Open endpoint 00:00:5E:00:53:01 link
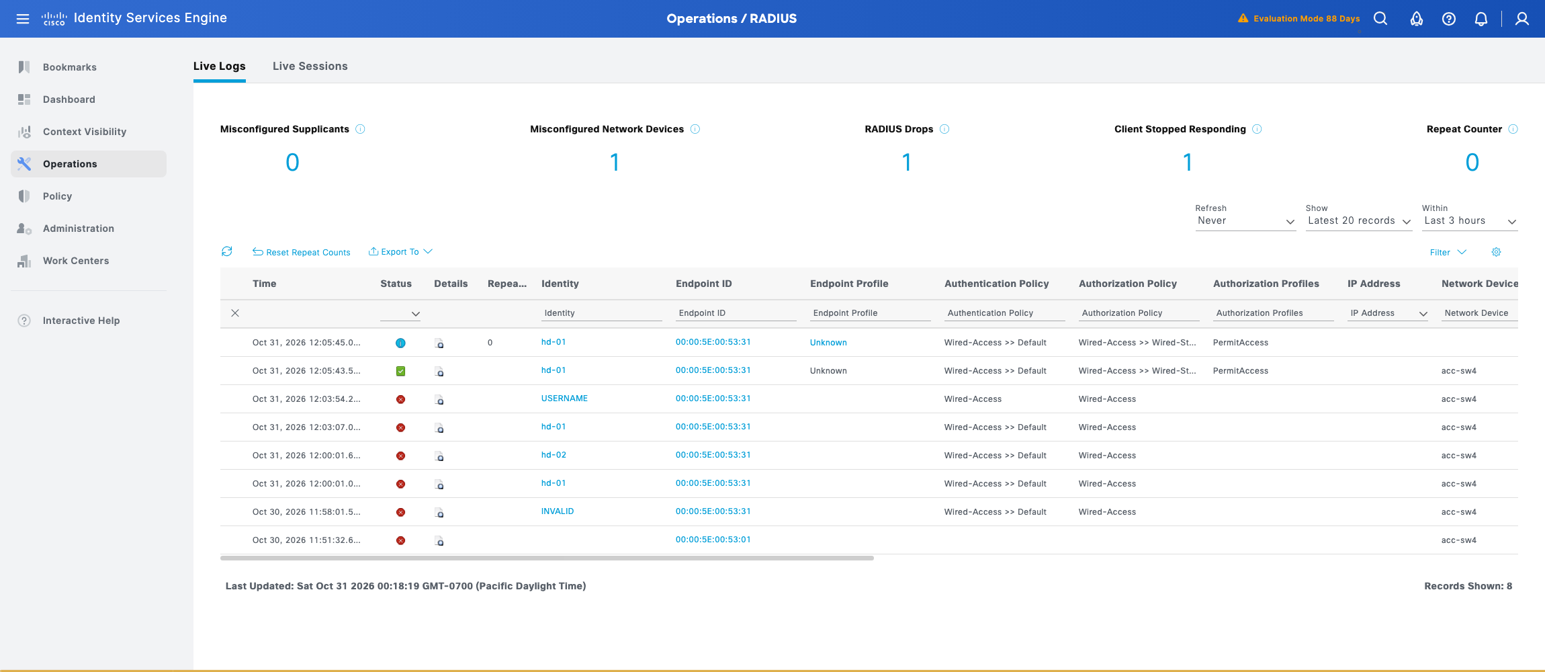This screenshot has width=1545, height=672. point(713,540)
